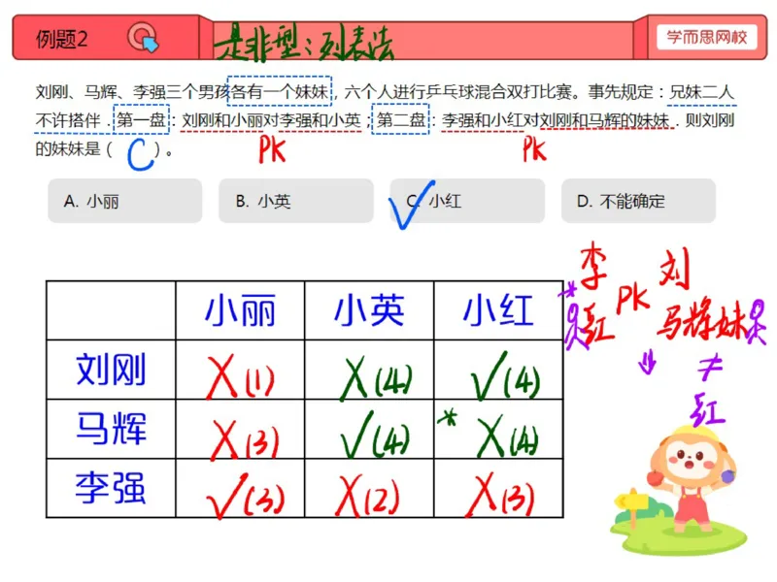Click the 小英 column header

click(369, 310)
